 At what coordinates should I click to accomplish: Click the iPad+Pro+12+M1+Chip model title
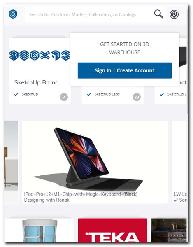tap(81, 194)
